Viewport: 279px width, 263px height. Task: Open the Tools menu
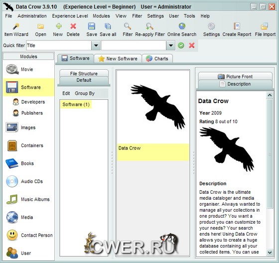189,16
